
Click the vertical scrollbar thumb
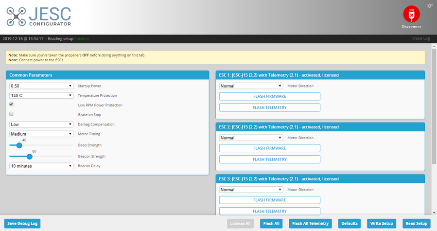click(x=434, y=107)
